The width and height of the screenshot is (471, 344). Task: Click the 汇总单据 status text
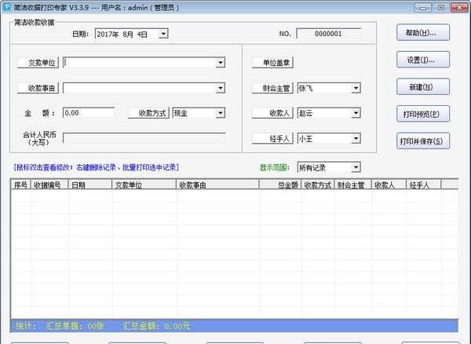(x=75, y=326)
